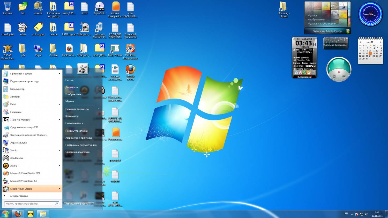The width and height of the screenshot is (388, 218).
Task: Click the Завершение работы button
Action: [77, 204]
